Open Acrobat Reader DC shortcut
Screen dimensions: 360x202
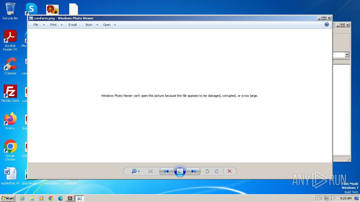pos(10,40)
